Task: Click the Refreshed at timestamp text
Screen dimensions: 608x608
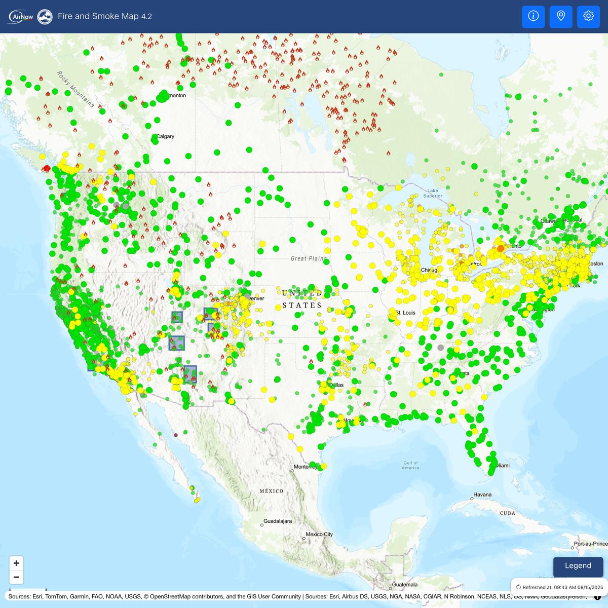Action: point(560,587)
